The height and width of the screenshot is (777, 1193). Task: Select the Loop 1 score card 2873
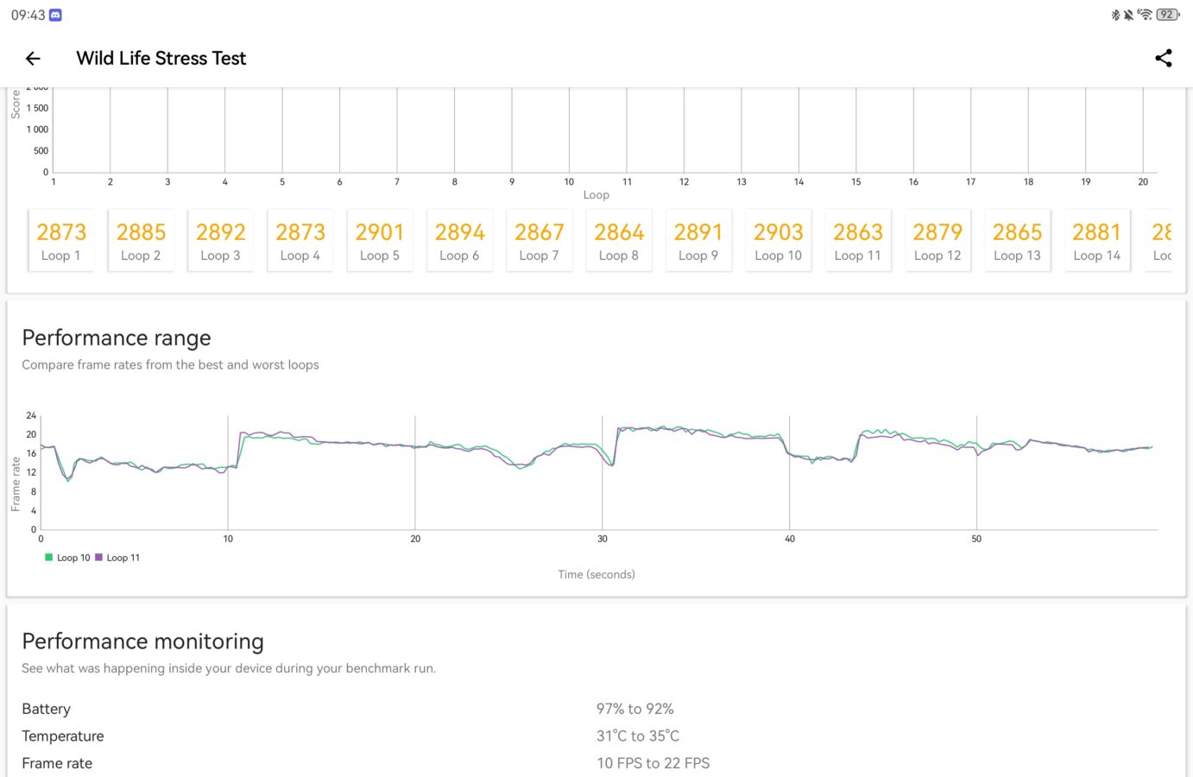[60, 241]
